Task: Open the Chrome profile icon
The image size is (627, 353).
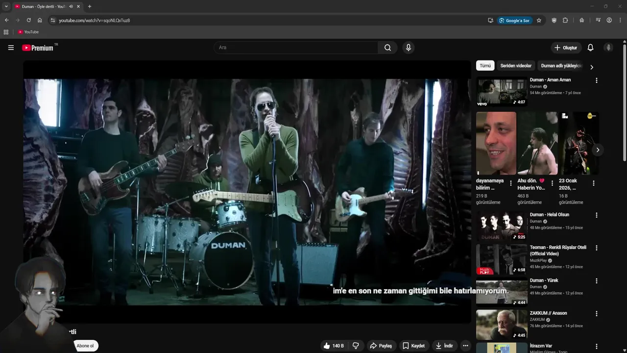Action: coord(609,20)
